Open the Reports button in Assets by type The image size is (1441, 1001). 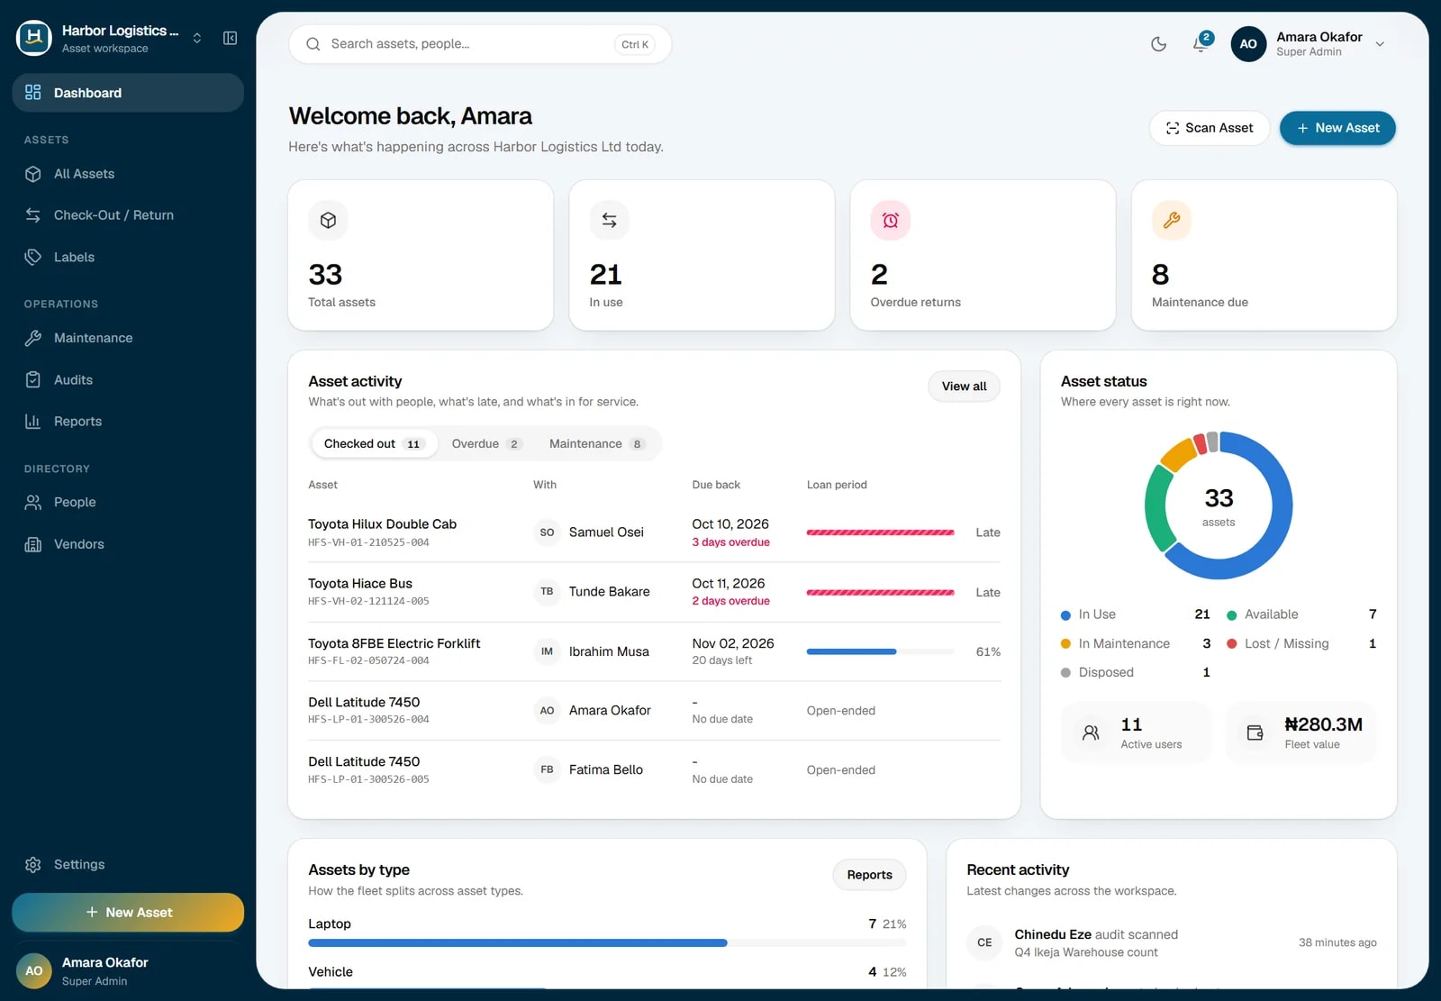(x=869, y=875)
